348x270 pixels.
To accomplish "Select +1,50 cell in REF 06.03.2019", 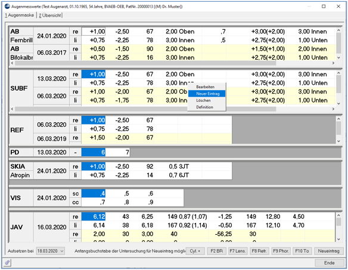I will 94,138.
